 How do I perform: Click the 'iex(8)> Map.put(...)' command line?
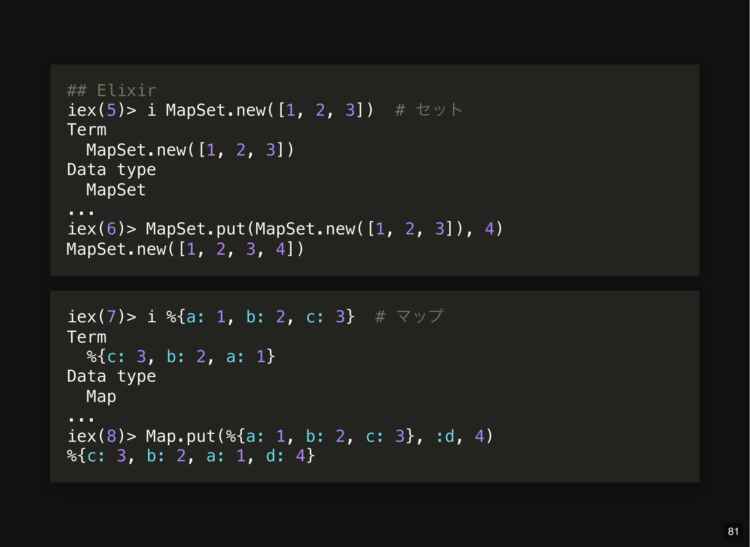pyautogui.click(x=280, y=436)
